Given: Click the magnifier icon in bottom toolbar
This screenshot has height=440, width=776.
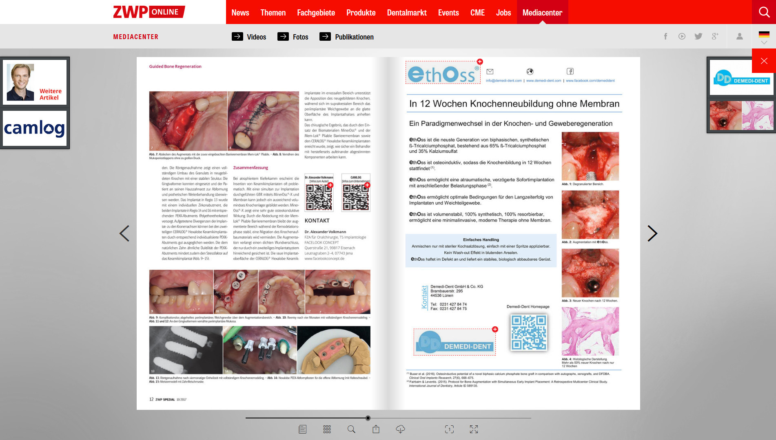Looking at the screenshot, I should pyautogui.click(x=351, y=429).
